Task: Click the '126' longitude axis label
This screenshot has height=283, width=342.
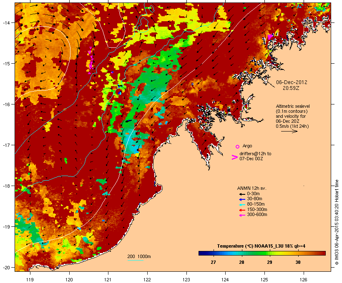Action: click(304, 280)
